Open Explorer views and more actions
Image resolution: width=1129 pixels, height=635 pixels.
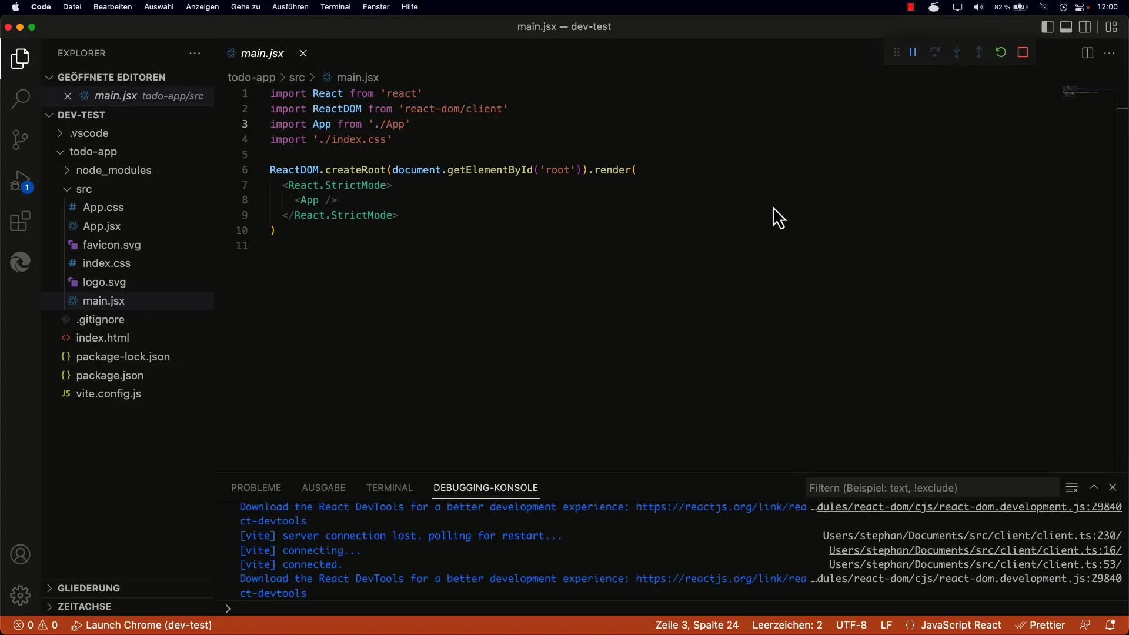(x=195, y=53)
